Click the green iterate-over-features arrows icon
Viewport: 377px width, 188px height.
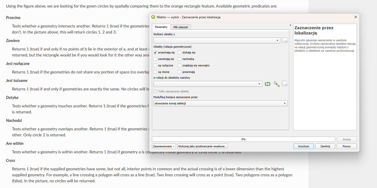coord(268,84)
